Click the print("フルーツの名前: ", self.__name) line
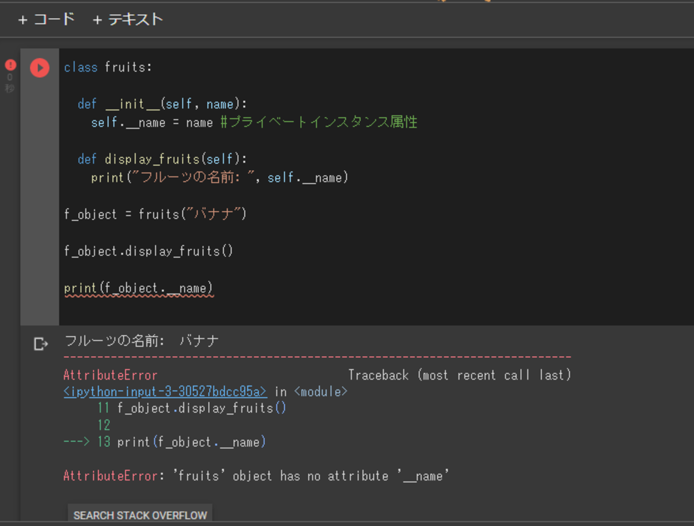Image resolution: width=694 pixels, height=526 pixels. pos(220,178)
